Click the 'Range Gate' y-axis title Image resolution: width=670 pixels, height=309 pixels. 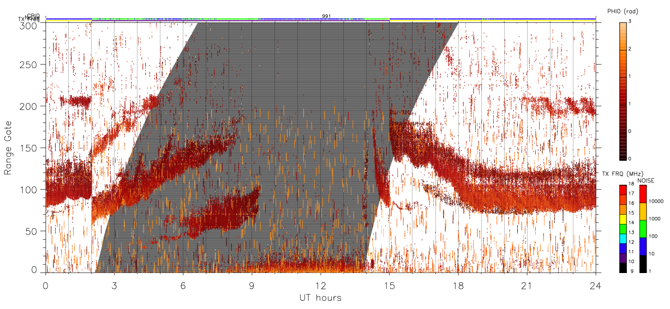click(8, 148)
